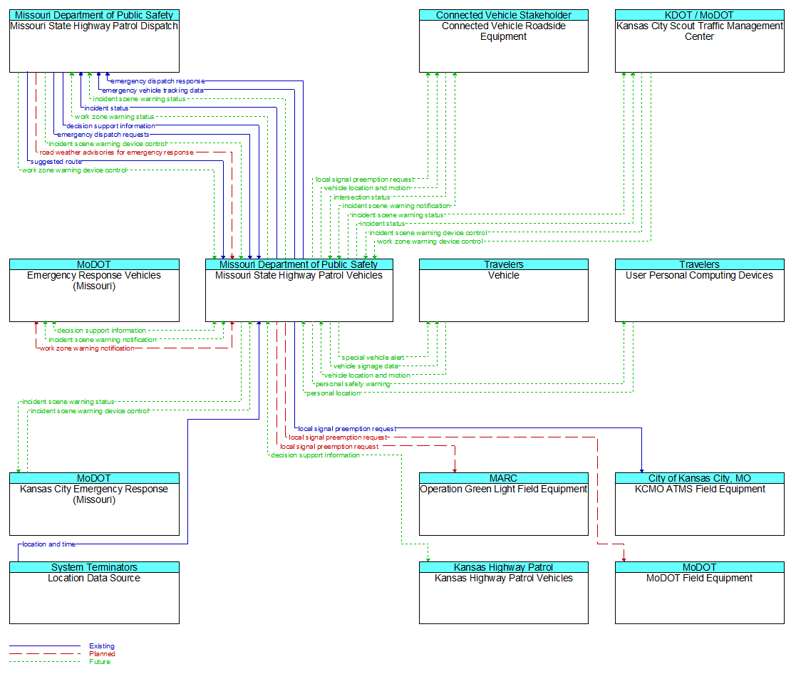Click the 'Planned' legend entry

(102, 654)
